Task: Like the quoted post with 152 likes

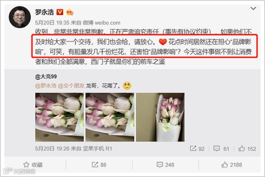Action: [247, 149]
